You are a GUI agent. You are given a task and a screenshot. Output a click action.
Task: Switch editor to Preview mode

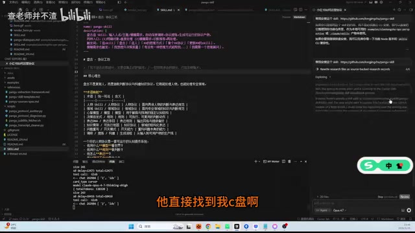[287, 17]
